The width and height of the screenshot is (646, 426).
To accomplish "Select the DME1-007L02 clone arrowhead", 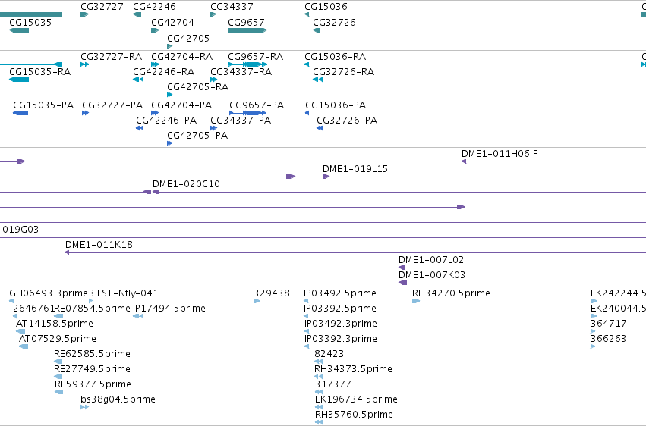I will (x=402, y=268).
